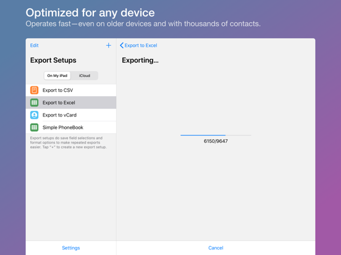This screenshot has width=341, height=255.
Task: Click the green Simple PhoneBook icon
Action: point(34,127)
